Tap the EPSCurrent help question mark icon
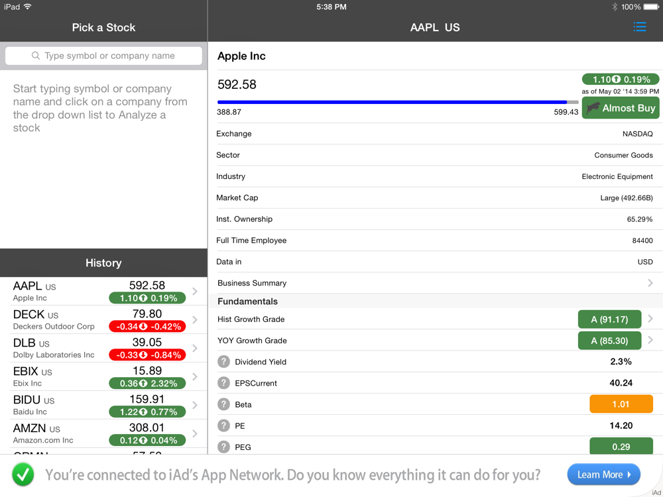The height and width of the screenshot is (497, 663). tap(224, 383)
